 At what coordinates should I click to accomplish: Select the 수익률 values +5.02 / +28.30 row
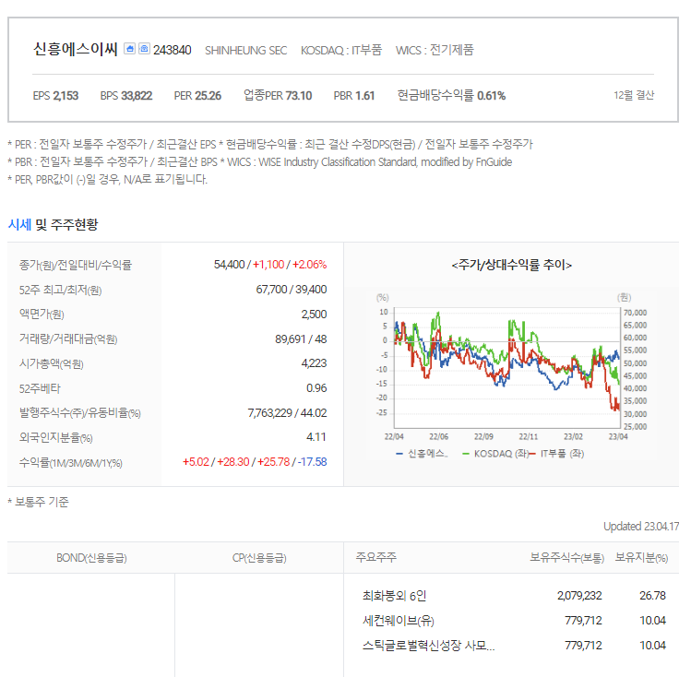(x=255, y=461)
